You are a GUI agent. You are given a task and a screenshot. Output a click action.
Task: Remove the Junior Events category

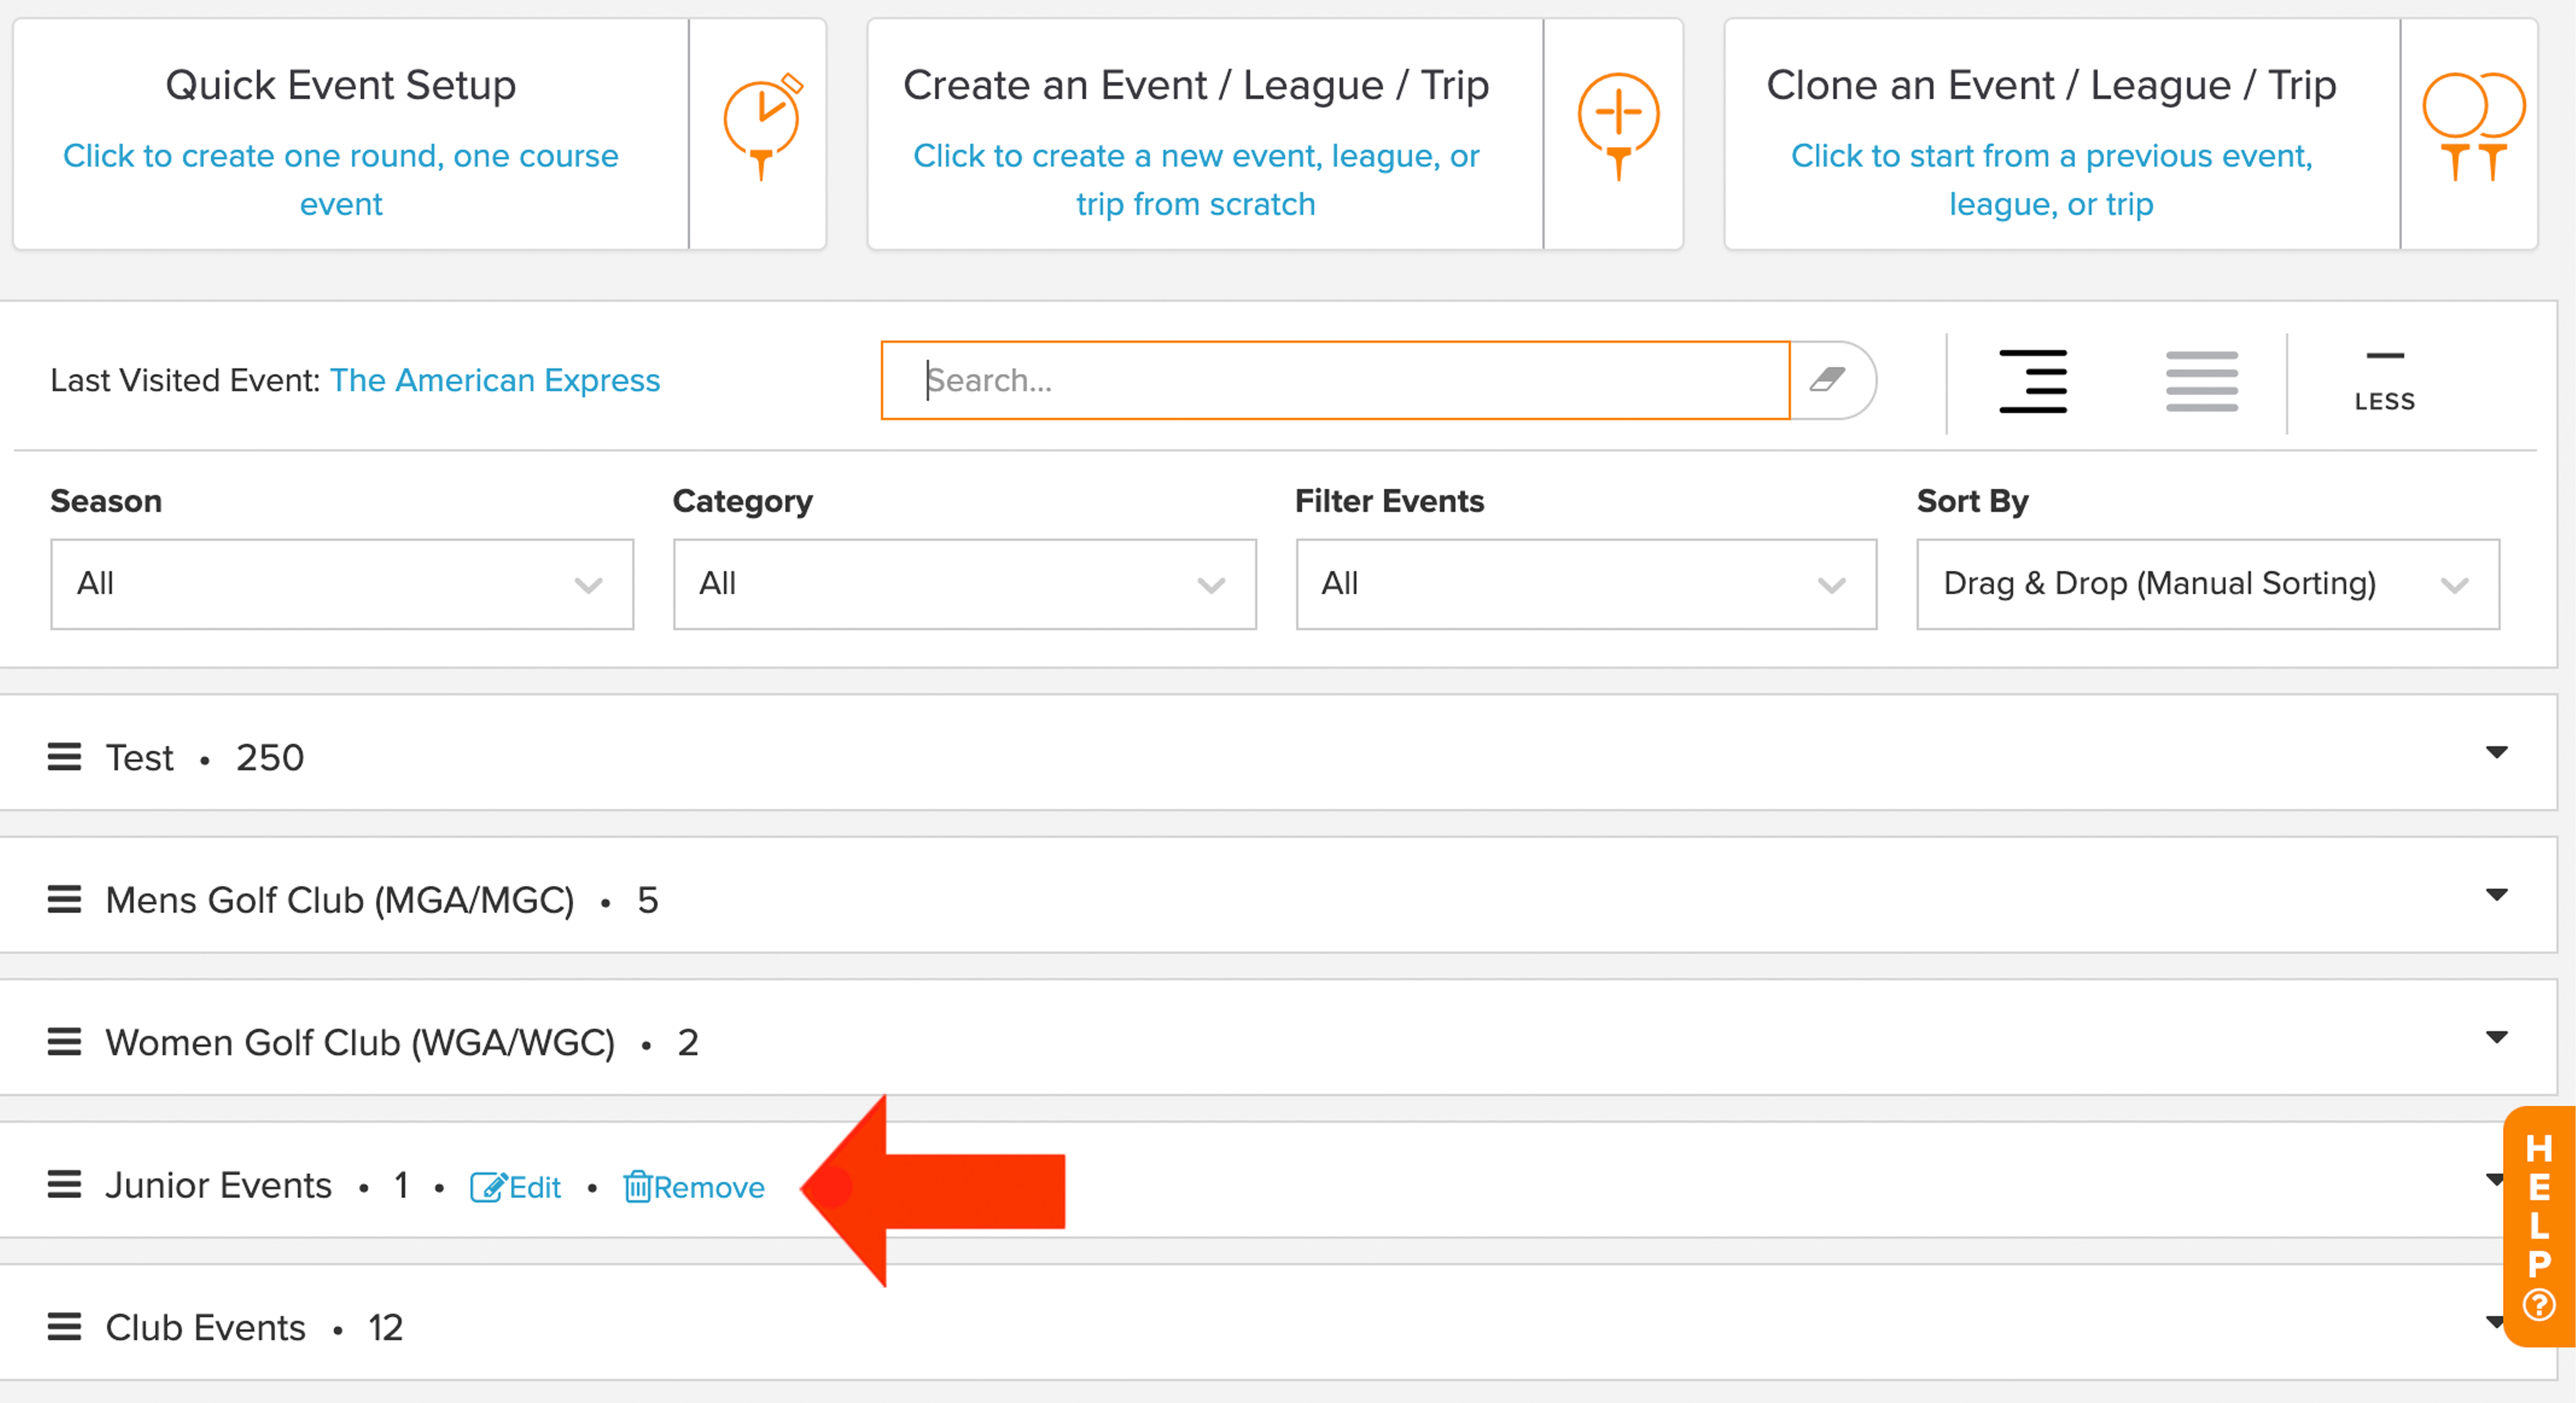point(694,1187)
